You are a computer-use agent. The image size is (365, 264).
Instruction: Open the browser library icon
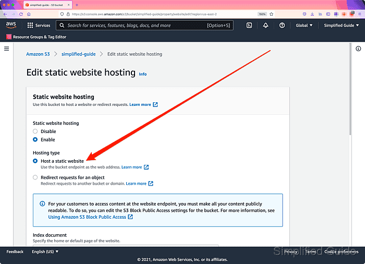(x=320, y=14)
